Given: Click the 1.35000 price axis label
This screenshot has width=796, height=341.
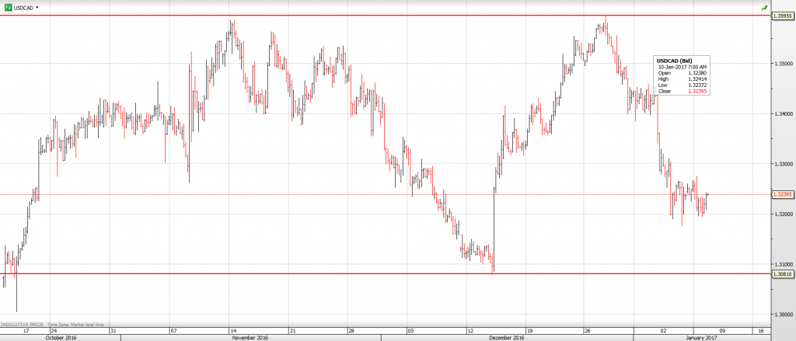Looking at the screenshot, I should (x=782, y=64).
